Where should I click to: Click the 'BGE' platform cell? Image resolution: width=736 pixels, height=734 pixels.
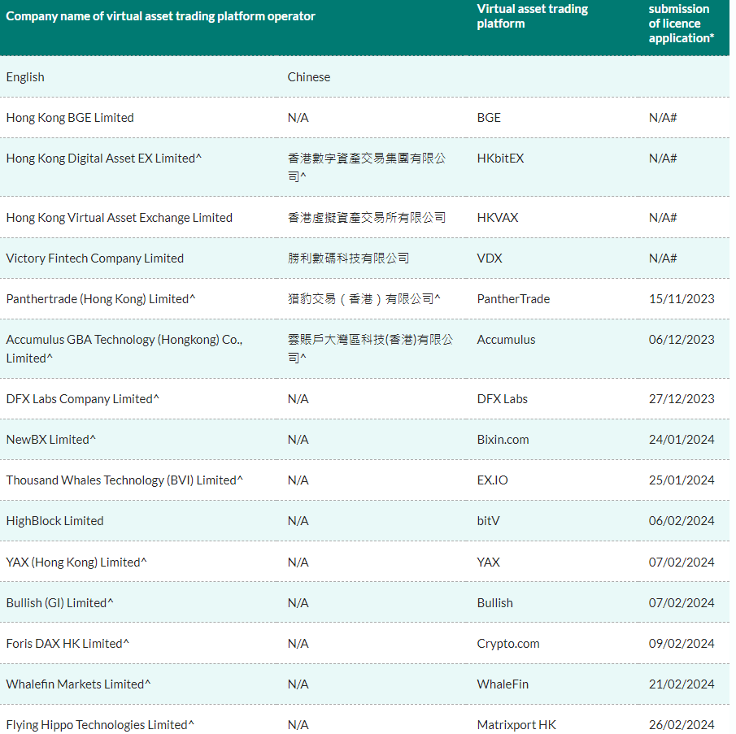point(489,118)
